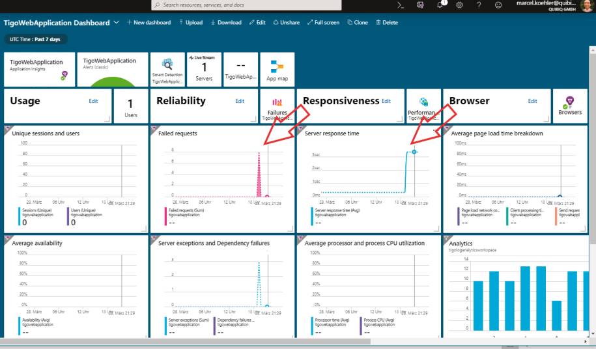Click Edit link on Reliability tile
596x349 pixels.
[240, 101]
